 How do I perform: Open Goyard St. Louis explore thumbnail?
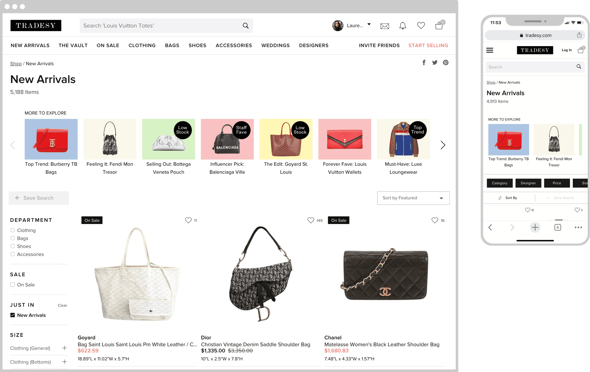[286, 139]
